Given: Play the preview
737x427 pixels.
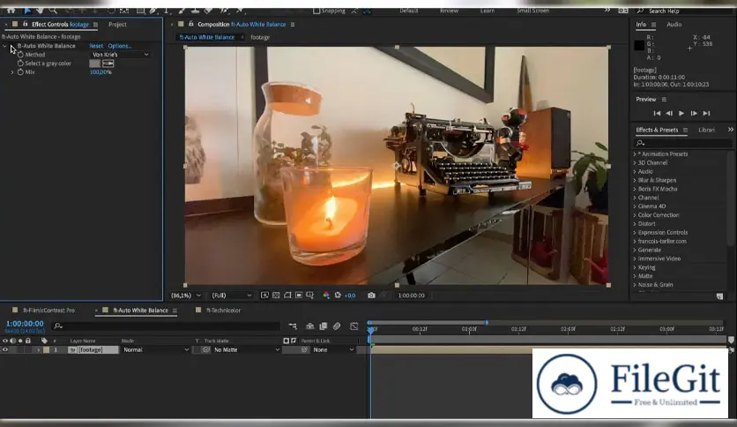Looking at the screenshot, I should [681, 113].
